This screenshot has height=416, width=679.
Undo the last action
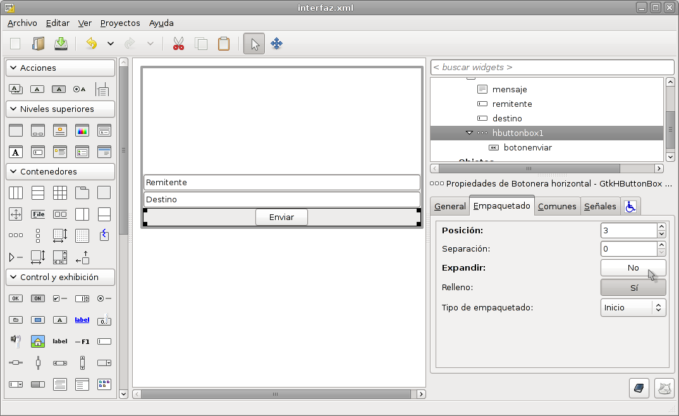92,43
